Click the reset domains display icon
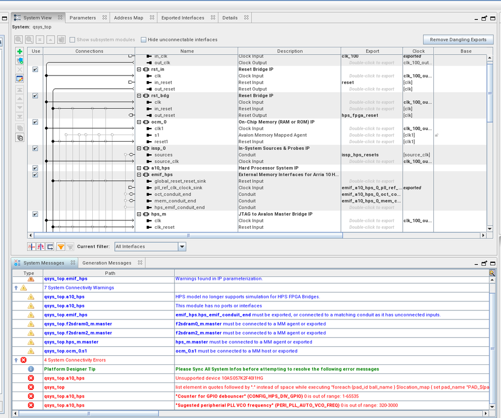This screenshot has height=418, width=501. 41,246
